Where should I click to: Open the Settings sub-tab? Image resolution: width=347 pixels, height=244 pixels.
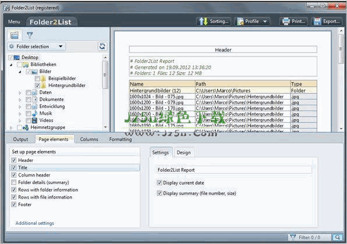(161, 153)
